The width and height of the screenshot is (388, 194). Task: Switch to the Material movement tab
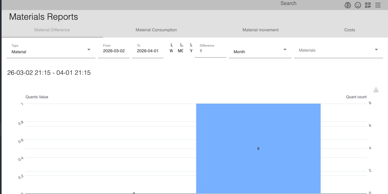point(260,30)
